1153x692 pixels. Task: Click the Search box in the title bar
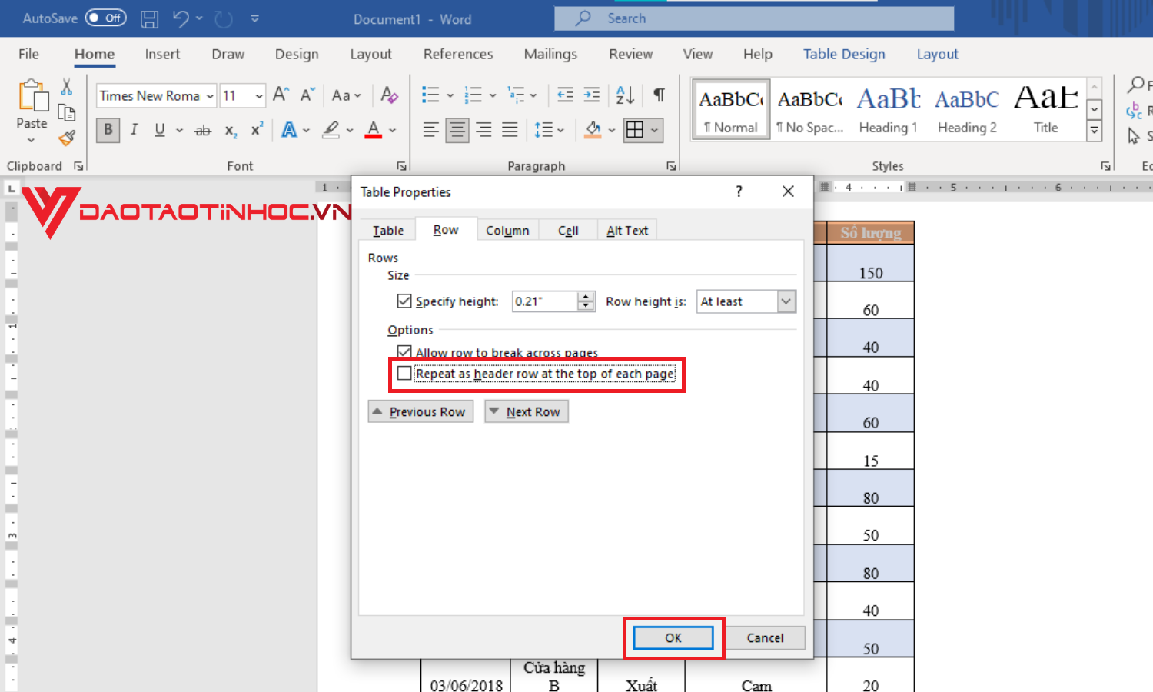click(x=754, y=18)
